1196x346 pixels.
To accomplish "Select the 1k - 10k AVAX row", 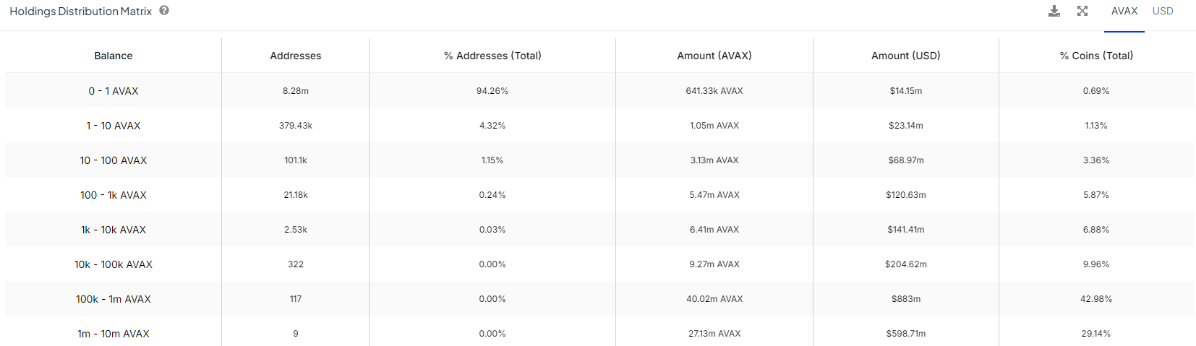I will click(114, 230).
